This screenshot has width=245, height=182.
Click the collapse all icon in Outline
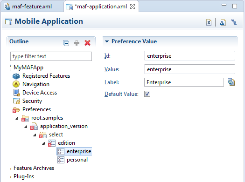[x=66, y=43]
